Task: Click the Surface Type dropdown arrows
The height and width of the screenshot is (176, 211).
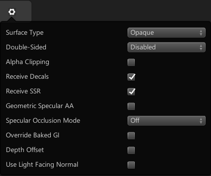Action: [x=201, y=33]
